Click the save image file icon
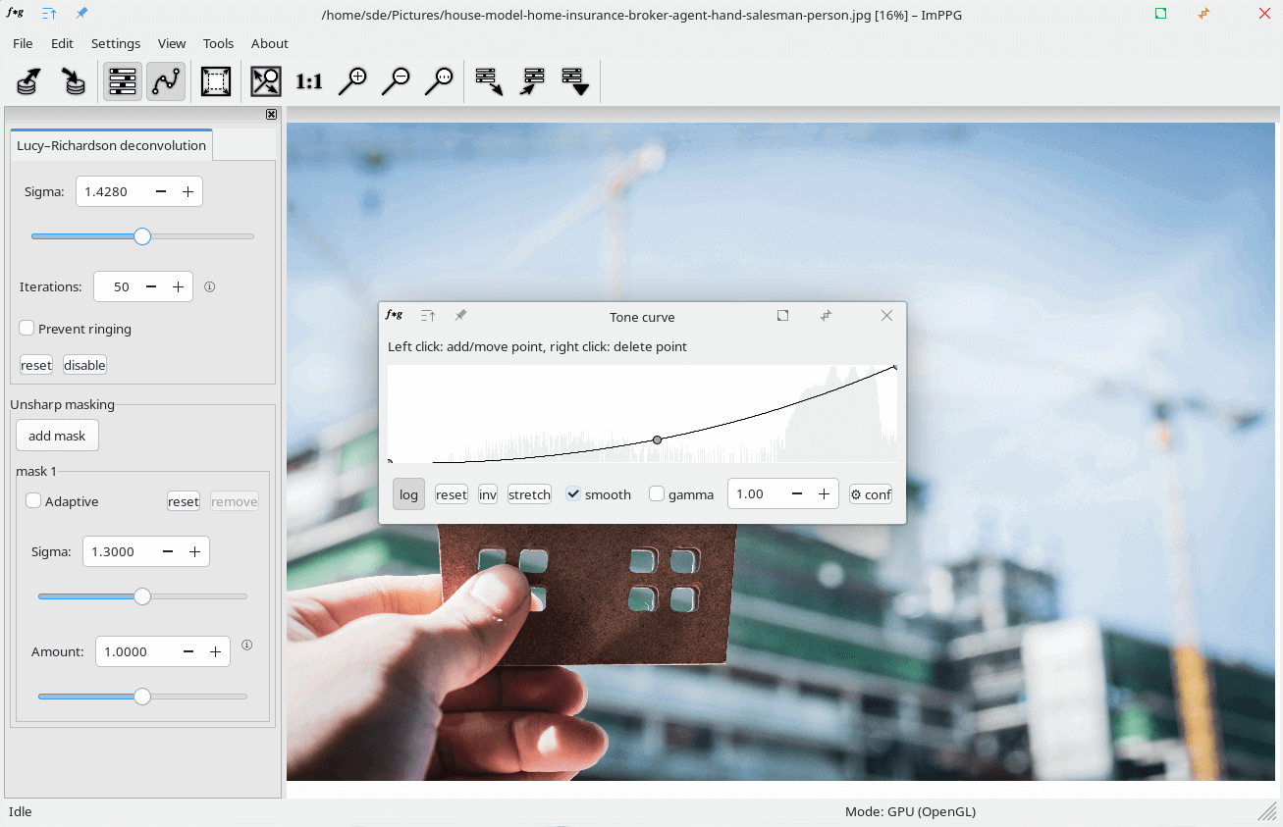Viewport: 1283px width, 827px height. (73, 81)
